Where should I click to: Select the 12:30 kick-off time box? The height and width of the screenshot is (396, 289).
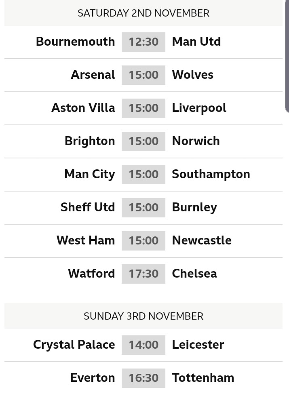[143, 42]
